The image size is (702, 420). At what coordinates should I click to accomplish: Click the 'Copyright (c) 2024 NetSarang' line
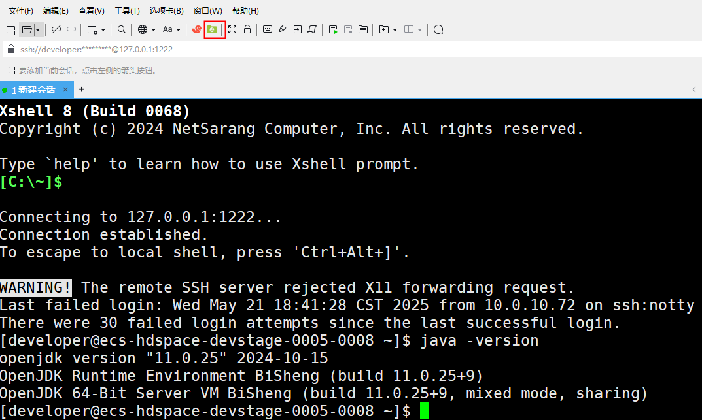coord(292,129)
